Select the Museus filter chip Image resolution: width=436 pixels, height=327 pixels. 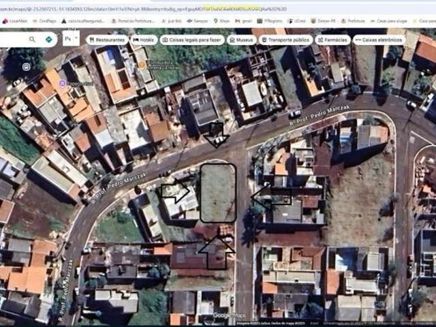242,40
